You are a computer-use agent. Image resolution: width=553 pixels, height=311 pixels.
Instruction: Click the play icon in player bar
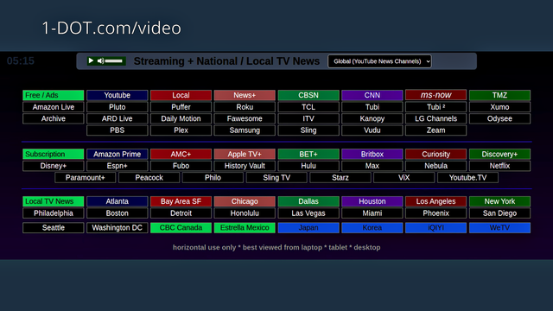click(x=91, y=60)
